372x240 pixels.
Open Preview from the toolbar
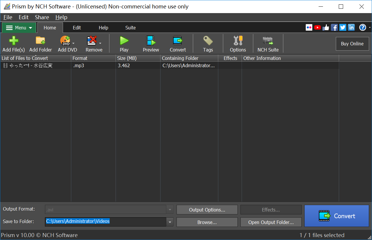point(151,44)
